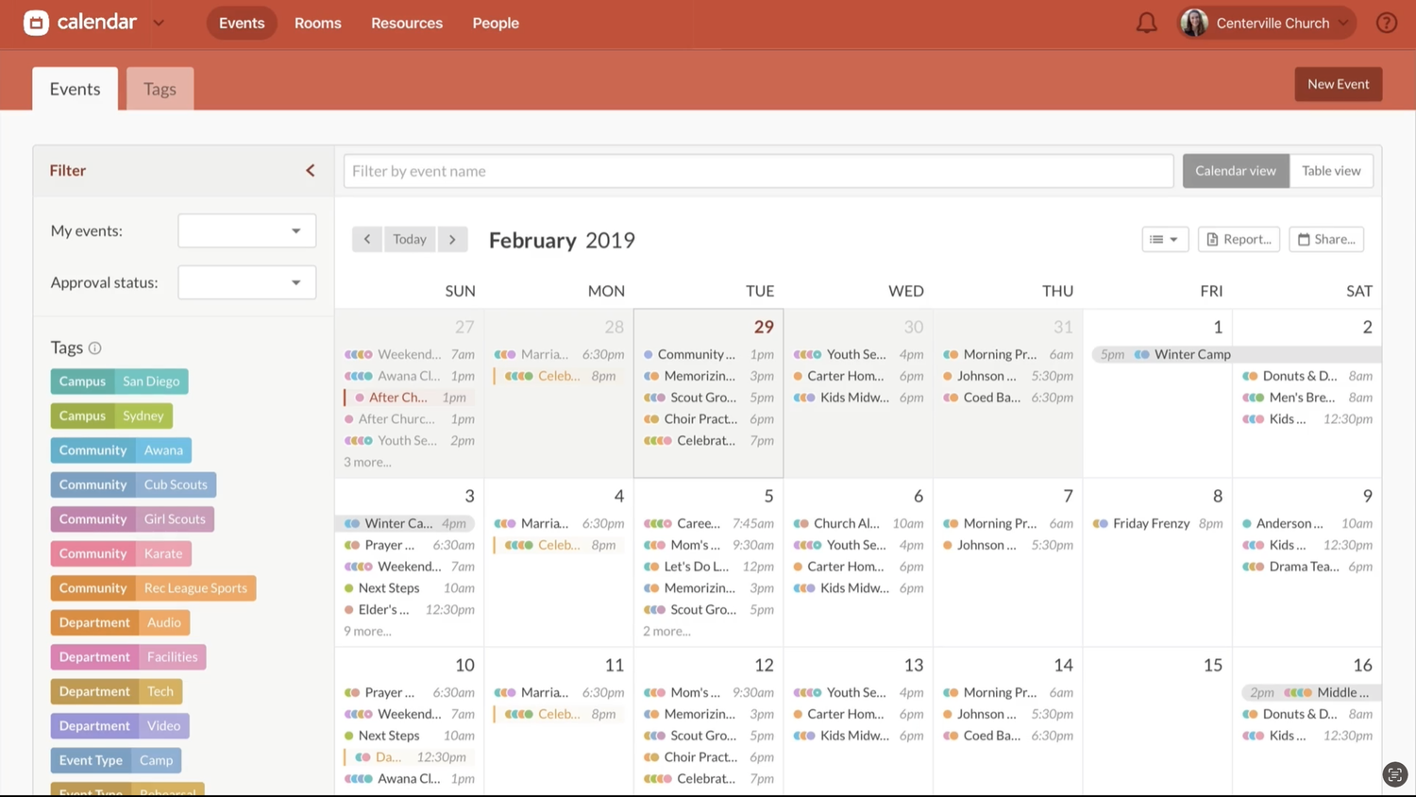This screenshot has height=797, width=1416.
Task: Toggle the Department Audio tag
Action: (120, 622)
